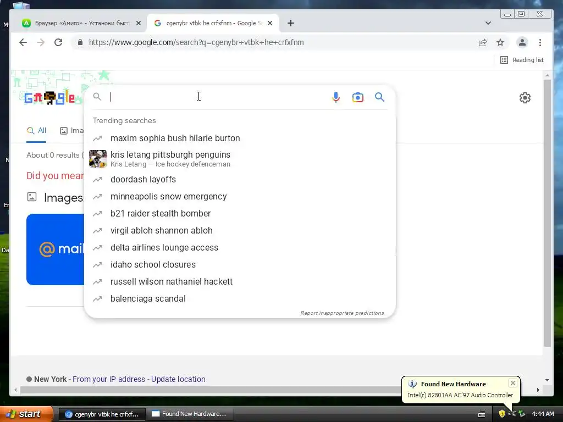This screenshot has height=422, width=563.
Task: Start voice search with microphone icon
Action: coord(336,97)
